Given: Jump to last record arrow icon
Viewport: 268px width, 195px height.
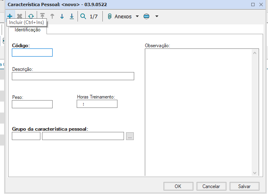Looking at the screenshot, I should (x=72, y=17).
